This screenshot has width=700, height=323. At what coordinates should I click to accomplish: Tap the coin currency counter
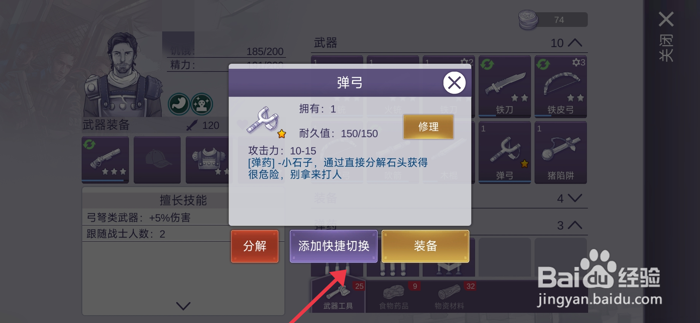pyautogui.click(x=553, y=20)
